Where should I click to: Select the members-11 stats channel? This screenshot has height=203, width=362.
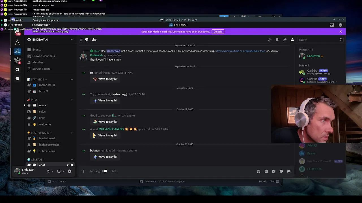tap(50, 85)
